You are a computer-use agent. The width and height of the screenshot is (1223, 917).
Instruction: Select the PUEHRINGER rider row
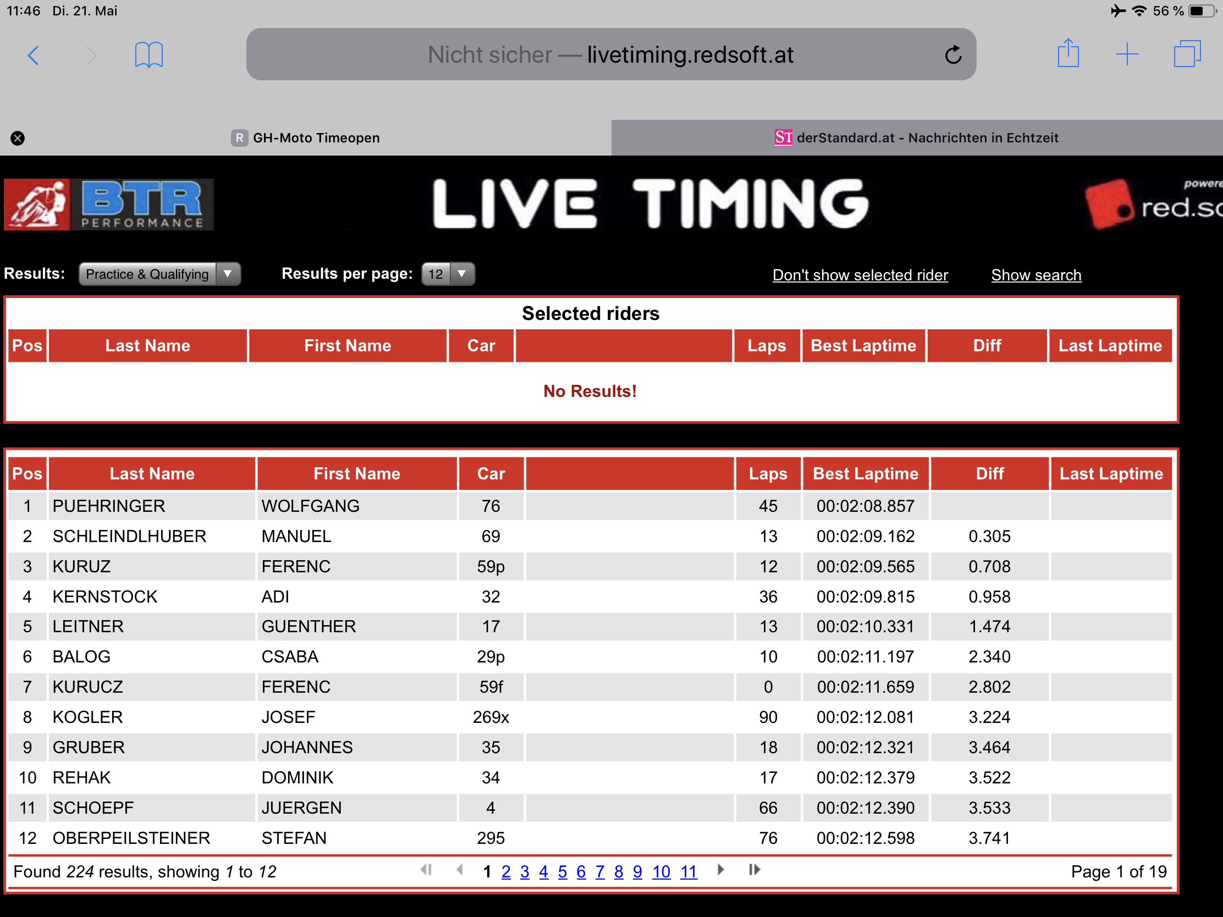[109, 506]
